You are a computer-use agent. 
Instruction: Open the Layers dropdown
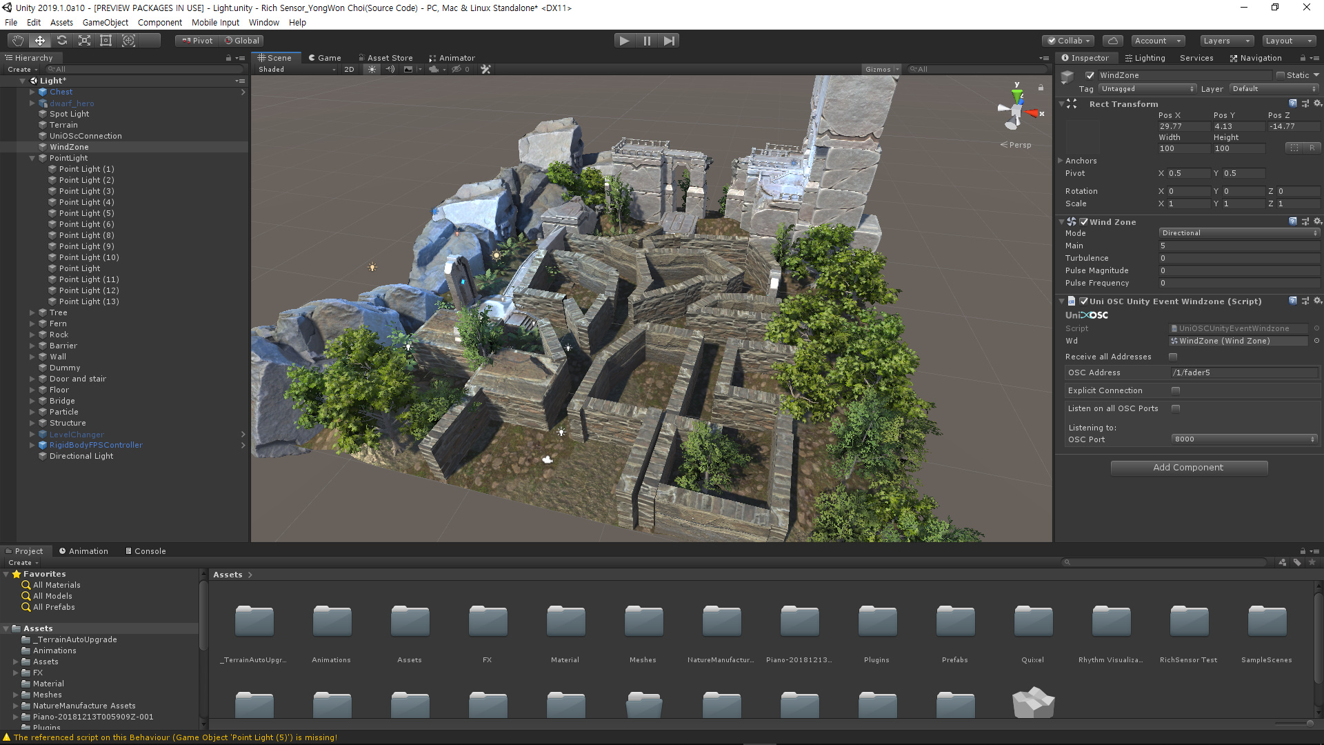point(1226,41)
